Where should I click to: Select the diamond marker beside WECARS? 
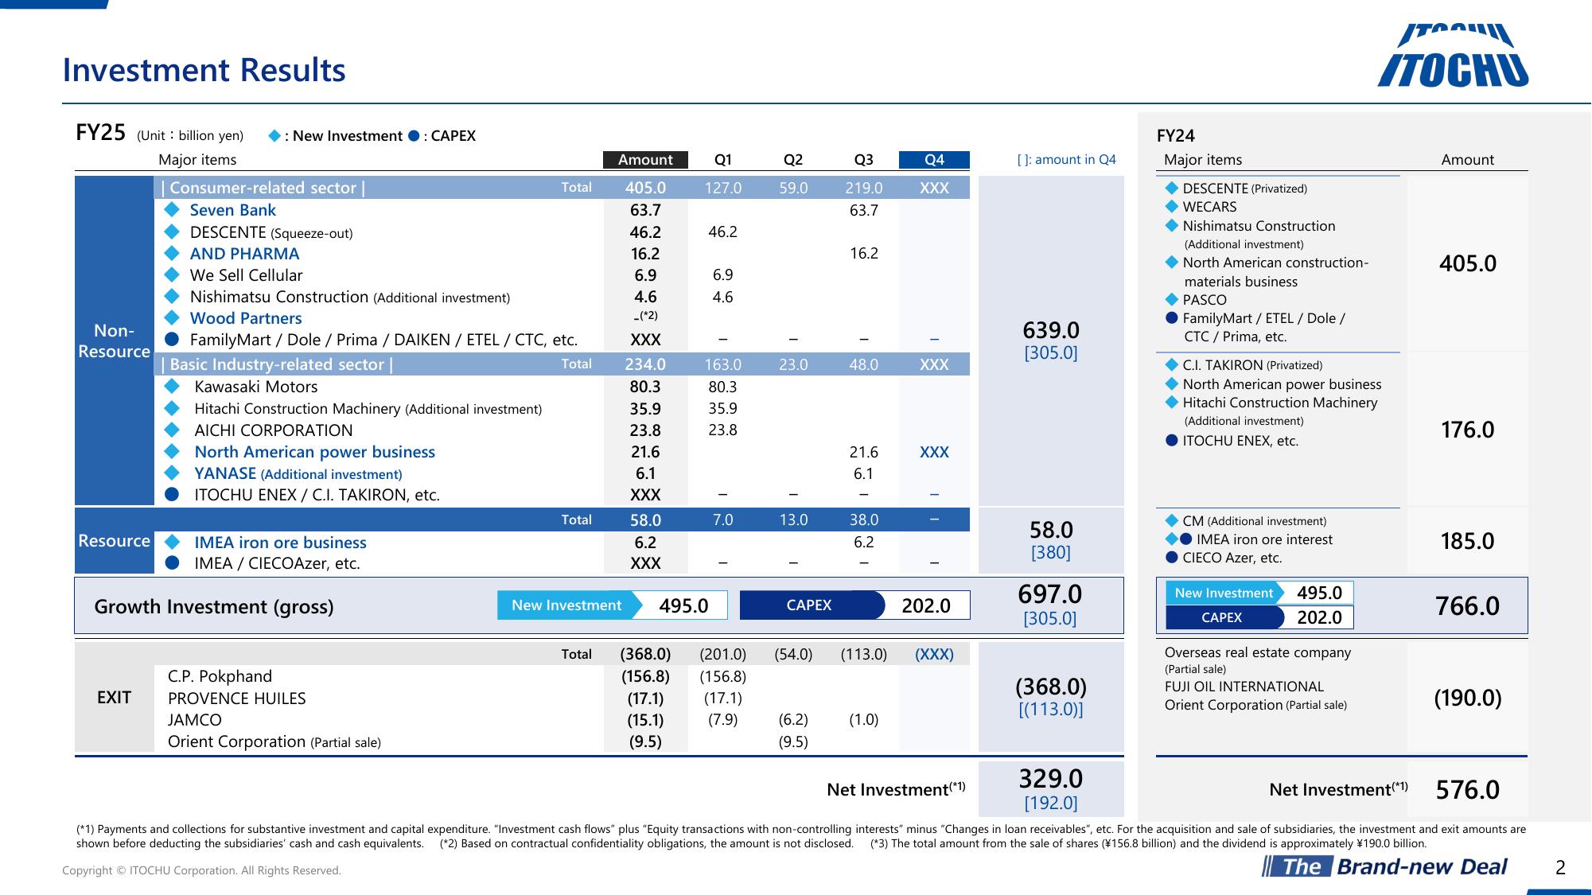tap(1171, 207)
